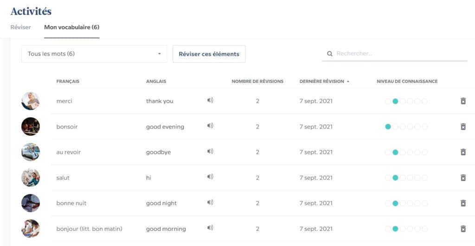This screenshot has height=246, width=475.
Task: Delete the word 'merci'
Action: [462, 101]
